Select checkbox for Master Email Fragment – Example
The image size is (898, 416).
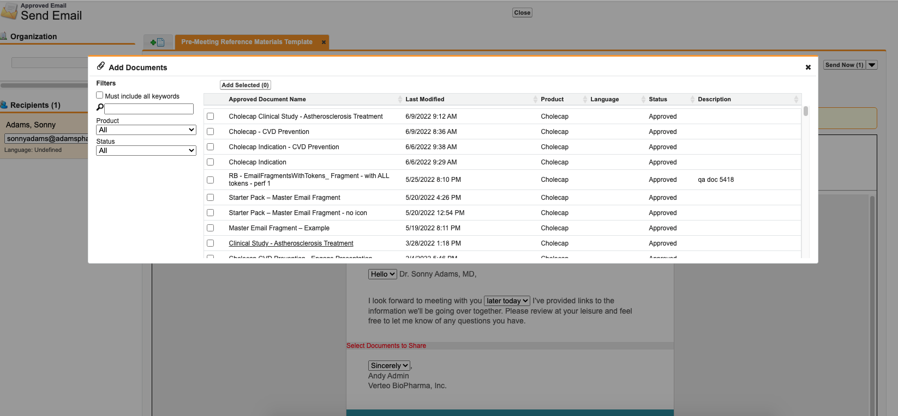[211, 228]
